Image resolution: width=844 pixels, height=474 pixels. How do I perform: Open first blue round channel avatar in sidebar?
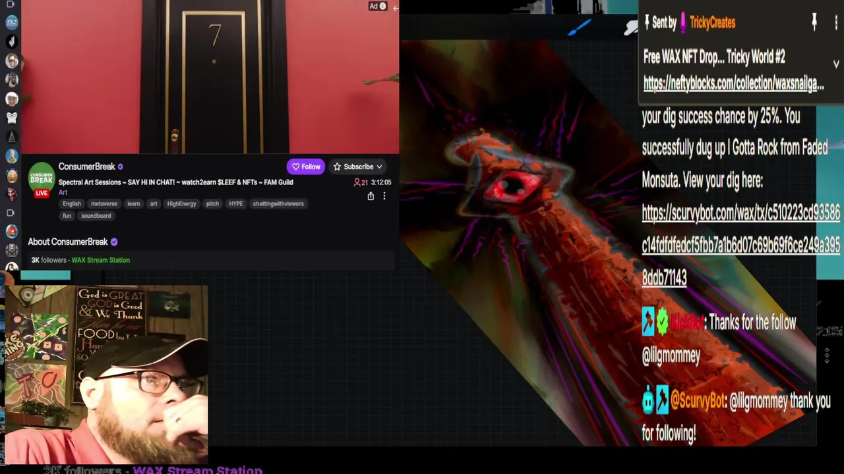pyautogui.click(x=12, y=22)
